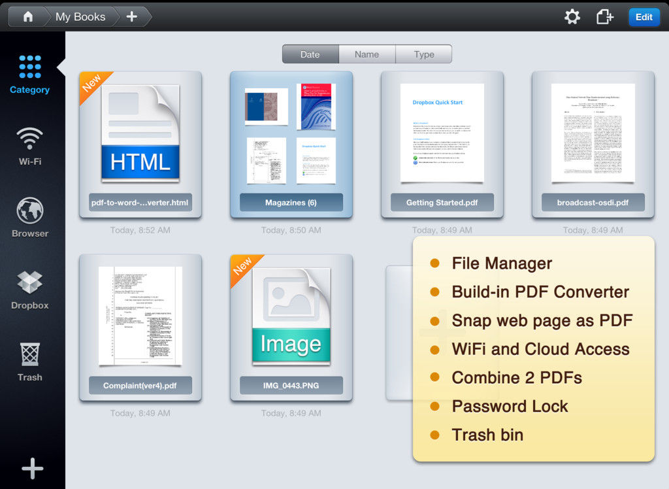Image resolution: width=669 pixels, height=489 pixels.
Task: Select the broadcast-osdi.pdf name label
Action: click(593, 203)
